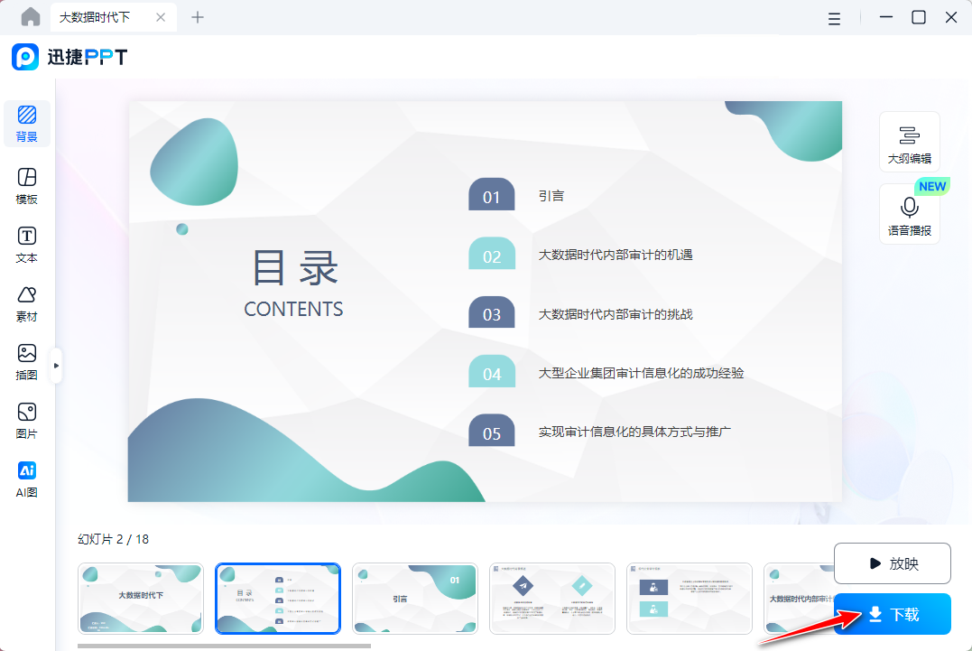Open the 引言 slide thumbnail

[414, 598]
